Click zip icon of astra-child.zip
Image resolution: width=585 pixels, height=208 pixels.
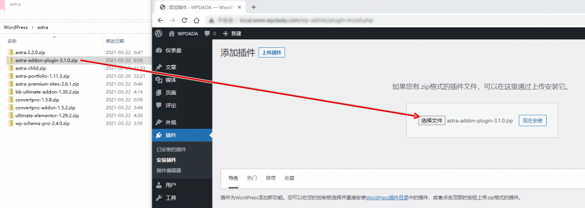tap(11, 68)
